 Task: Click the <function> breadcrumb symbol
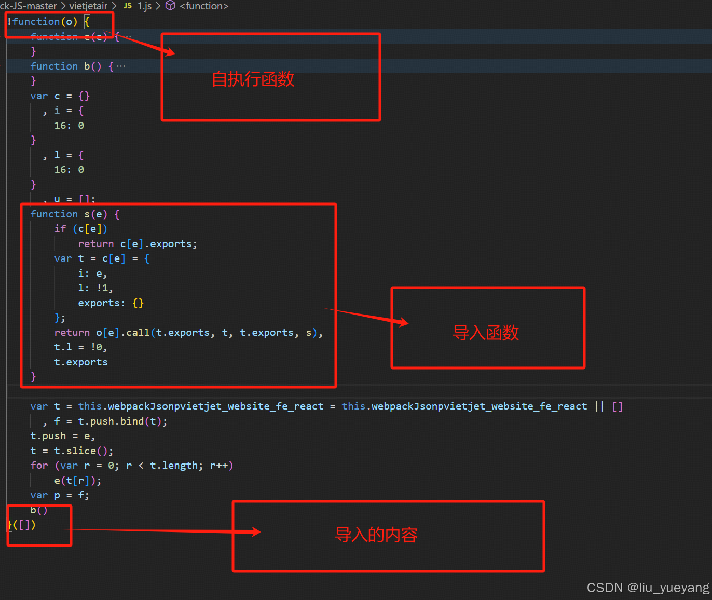point(204,6)
